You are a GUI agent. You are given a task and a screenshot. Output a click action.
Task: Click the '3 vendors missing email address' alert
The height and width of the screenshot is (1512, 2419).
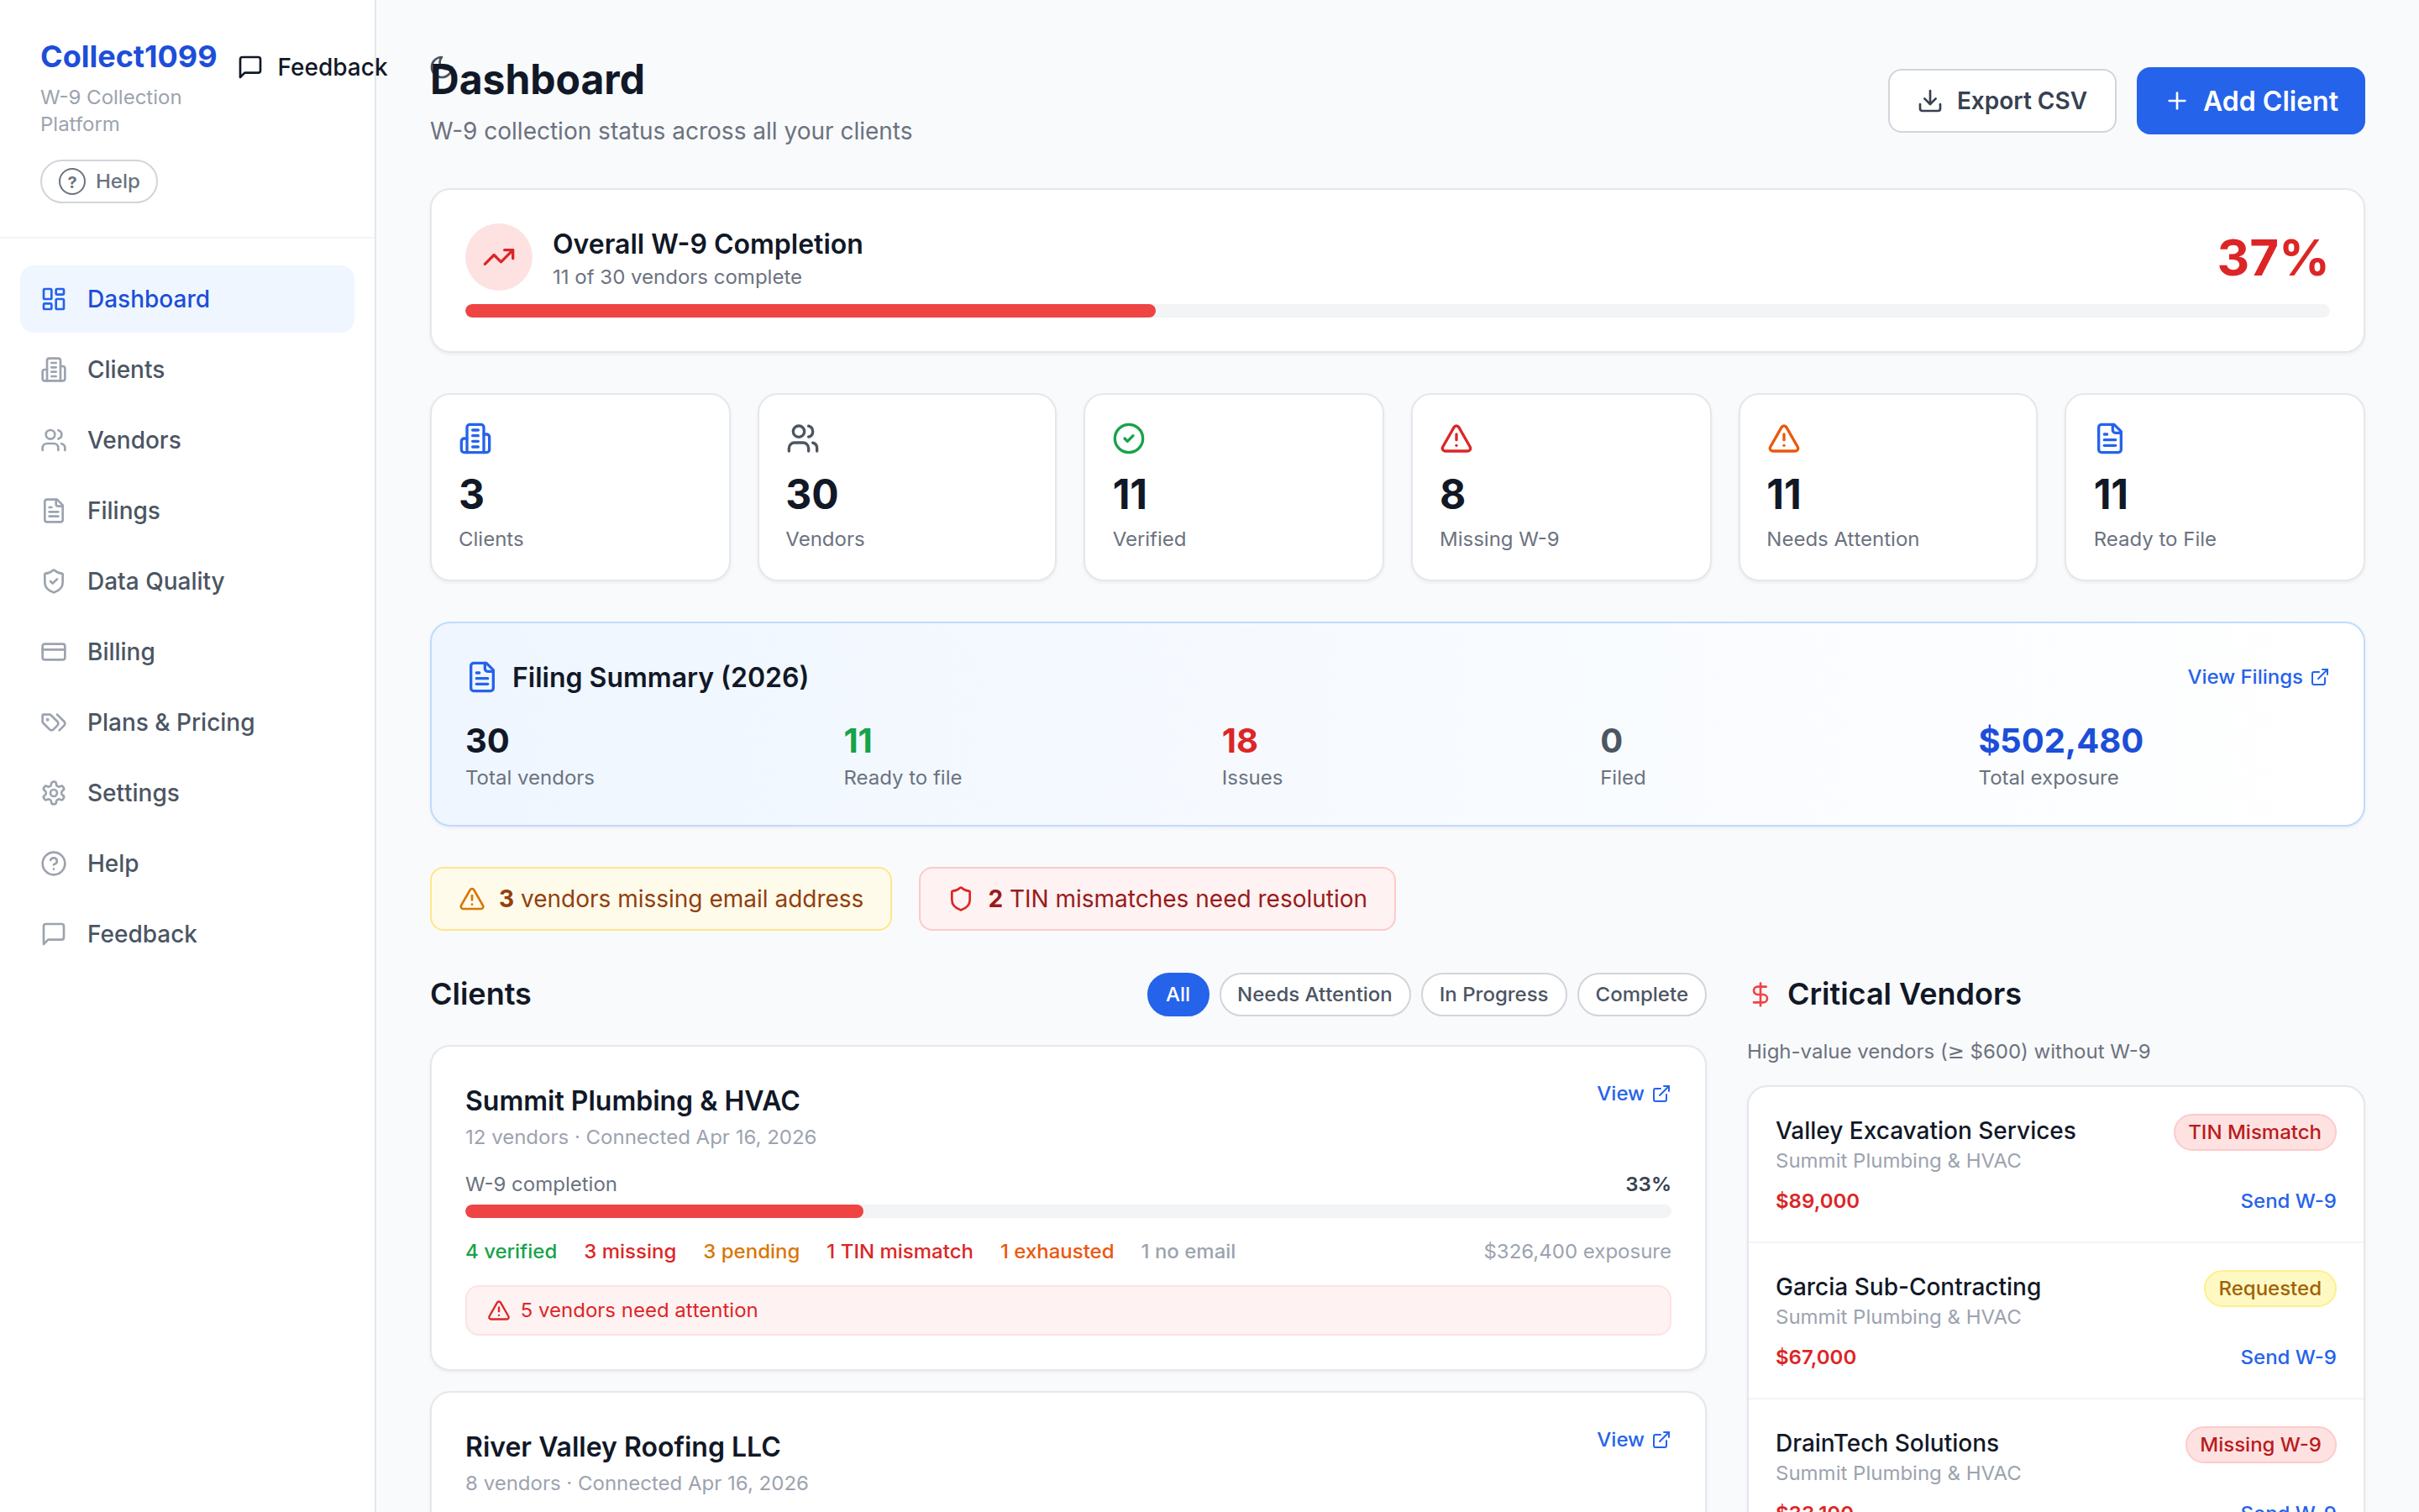tap(661, 899)
